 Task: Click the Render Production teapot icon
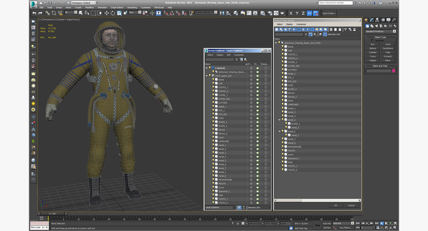point(282,13)
